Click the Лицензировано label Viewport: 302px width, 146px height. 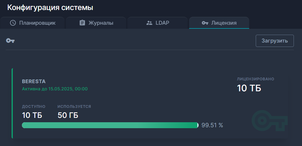coord(255,79)
